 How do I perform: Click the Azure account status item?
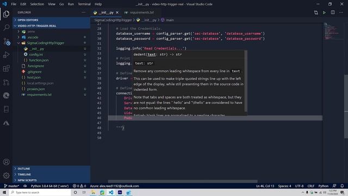115,186
